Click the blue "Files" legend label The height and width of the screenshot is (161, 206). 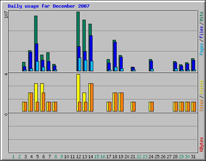tap(201, 32)
